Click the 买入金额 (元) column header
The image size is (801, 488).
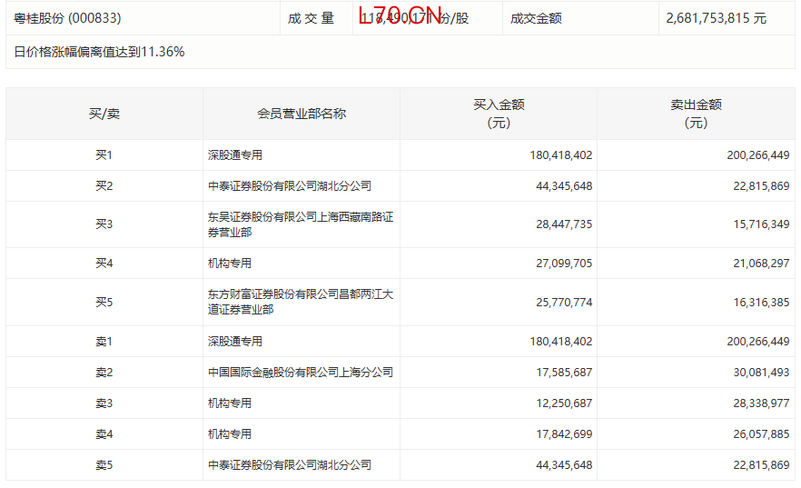(x=499, y=114)
